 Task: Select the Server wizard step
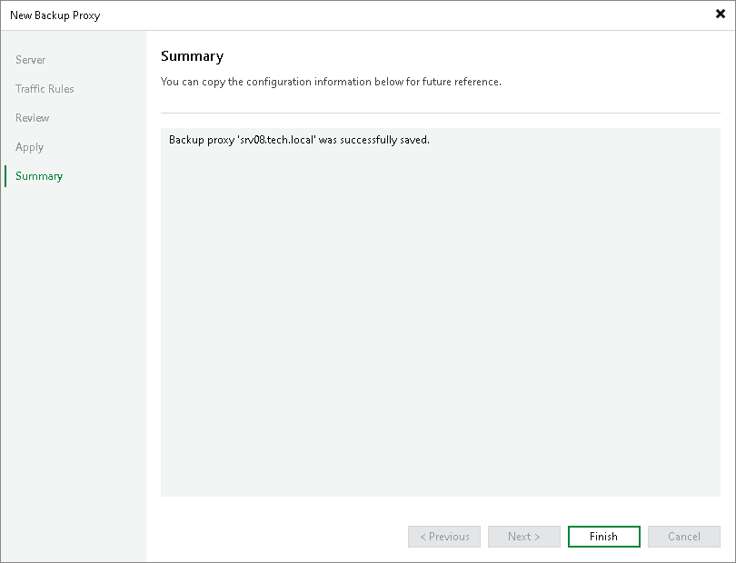pyautogui.click(x=31, y=60)
